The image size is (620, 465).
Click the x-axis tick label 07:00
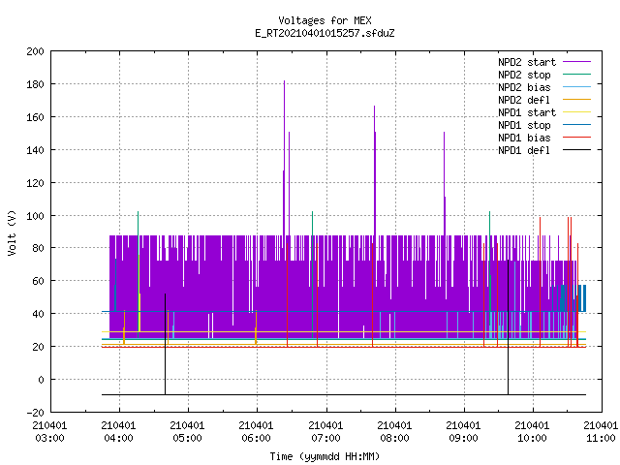tap(325, 438)
